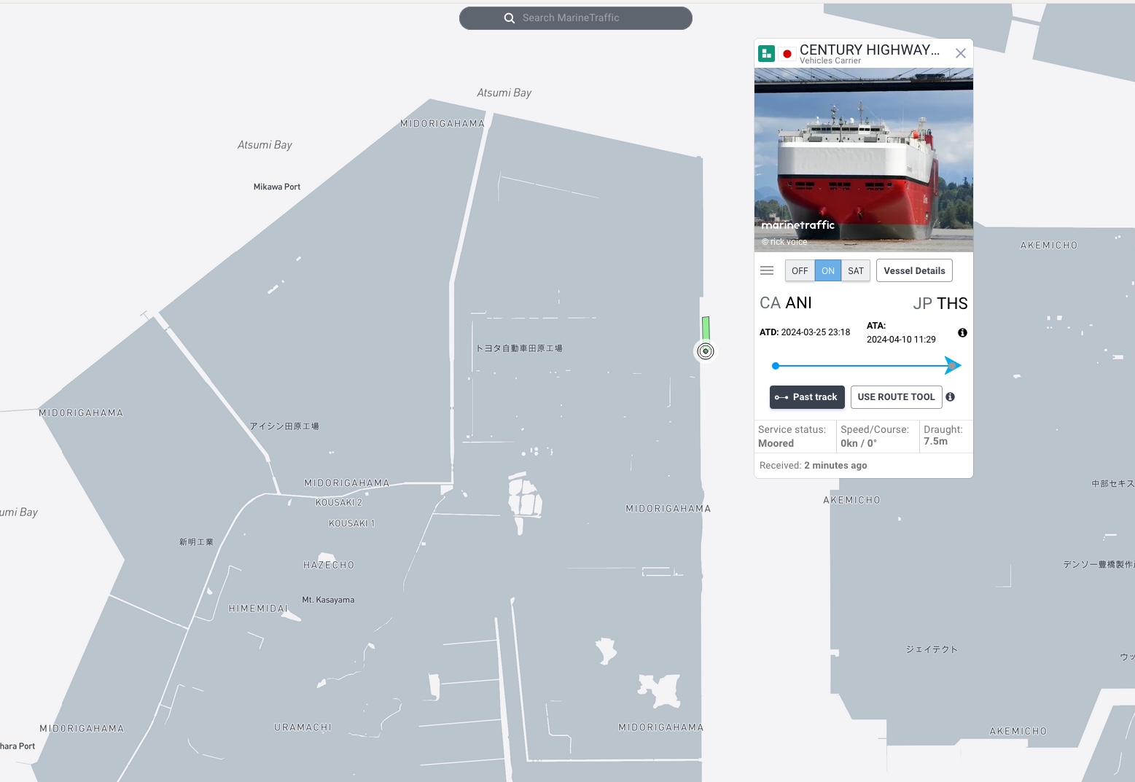Click the アイシン田原工場 map label

(284, 426)
